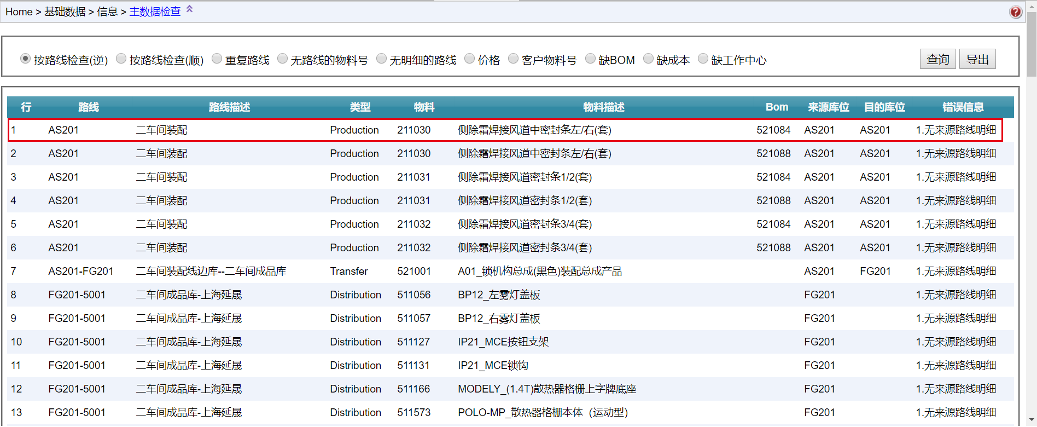This screenshot has height=427, width=1037.
Task: Sort by 路线 column header
Action: (x=89, y=107)
